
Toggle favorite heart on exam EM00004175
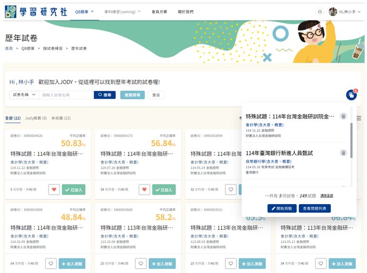pyautogui.click(x=144, y=189)
